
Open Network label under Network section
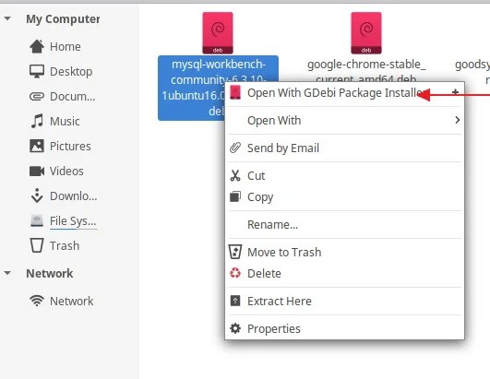[72, 302]
